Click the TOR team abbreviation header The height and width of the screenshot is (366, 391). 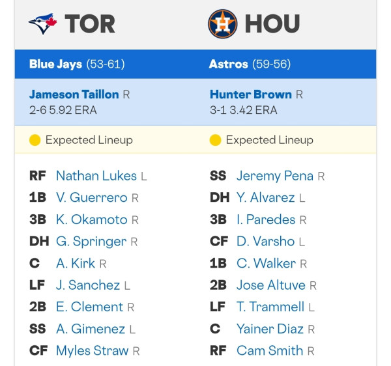pos(90,23)
